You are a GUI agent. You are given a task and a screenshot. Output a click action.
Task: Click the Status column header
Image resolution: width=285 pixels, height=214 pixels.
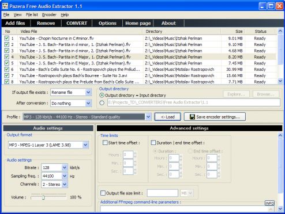[x=261, y=31]
